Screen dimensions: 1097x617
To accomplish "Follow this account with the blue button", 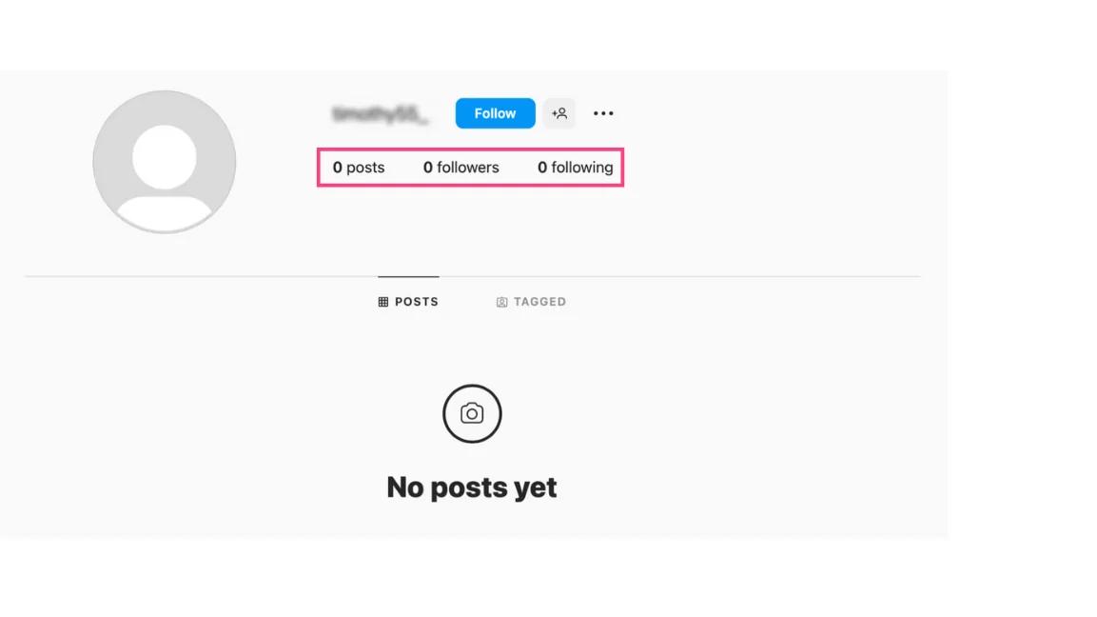I will [x=496, y=113].
